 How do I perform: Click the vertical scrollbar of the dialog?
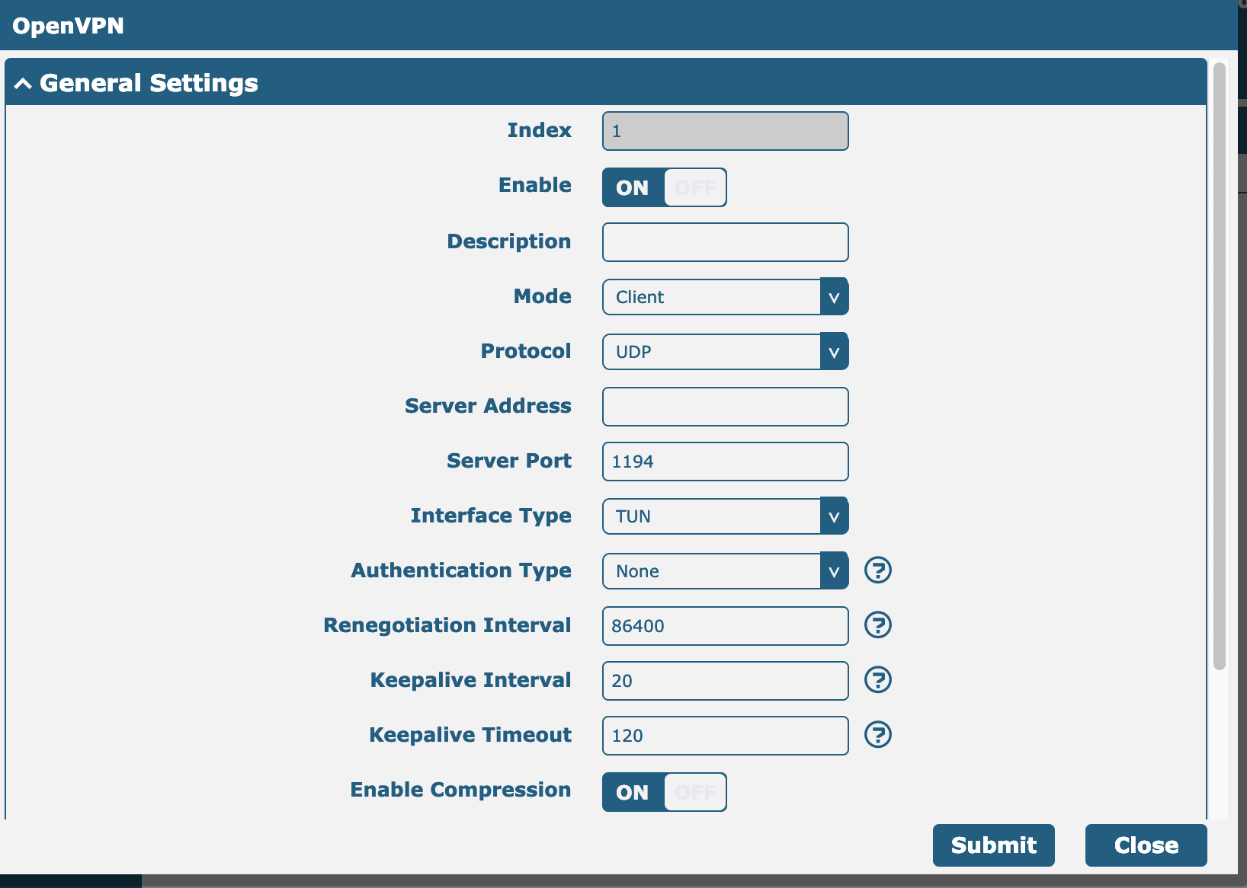click(x=1220, y=366)
